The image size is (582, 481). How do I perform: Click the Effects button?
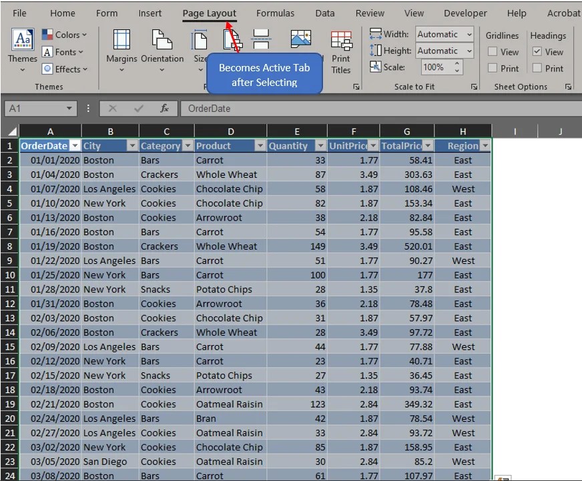(x=65, y=69)
